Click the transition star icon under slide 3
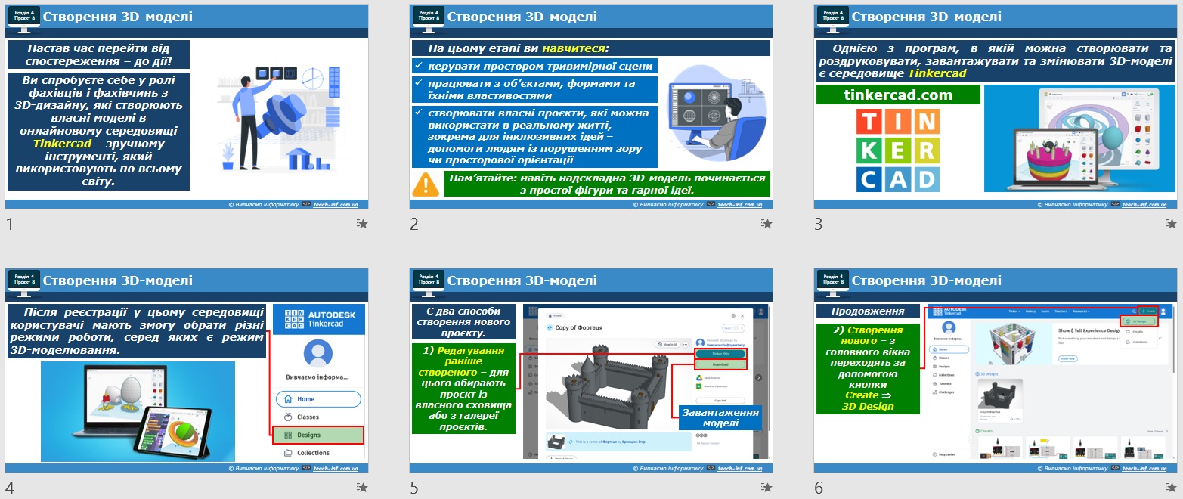Viewport: 1183px width, 499px height. [x=1171, y=224]
